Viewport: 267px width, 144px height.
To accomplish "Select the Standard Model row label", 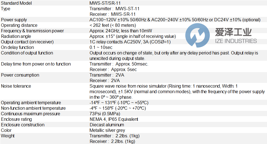I will point(16,3).
